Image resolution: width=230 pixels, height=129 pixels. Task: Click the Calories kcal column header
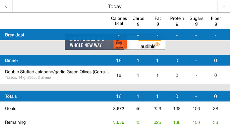pyautogui.click(x=119, y=21)
